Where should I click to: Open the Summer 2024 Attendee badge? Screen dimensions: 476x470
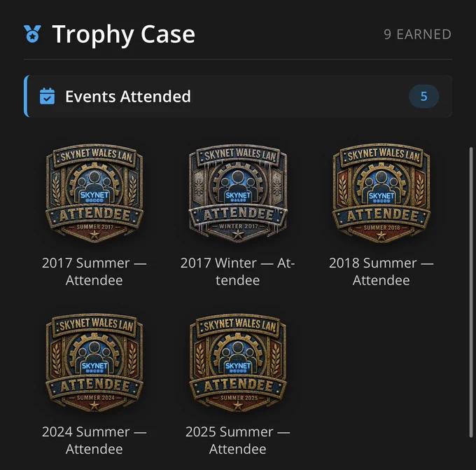click(x=94, y=363)
